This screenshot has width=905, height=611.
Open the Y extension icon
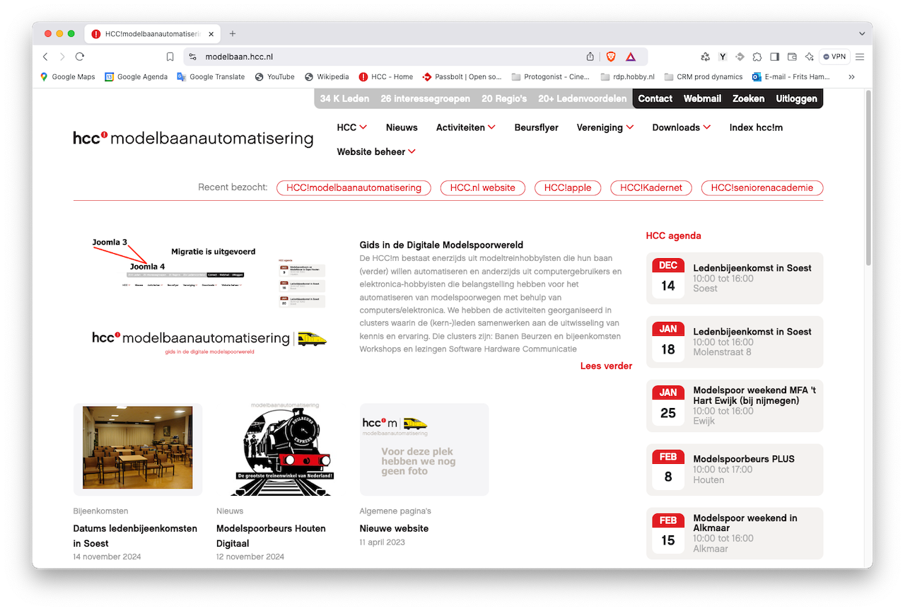(723, 57)
